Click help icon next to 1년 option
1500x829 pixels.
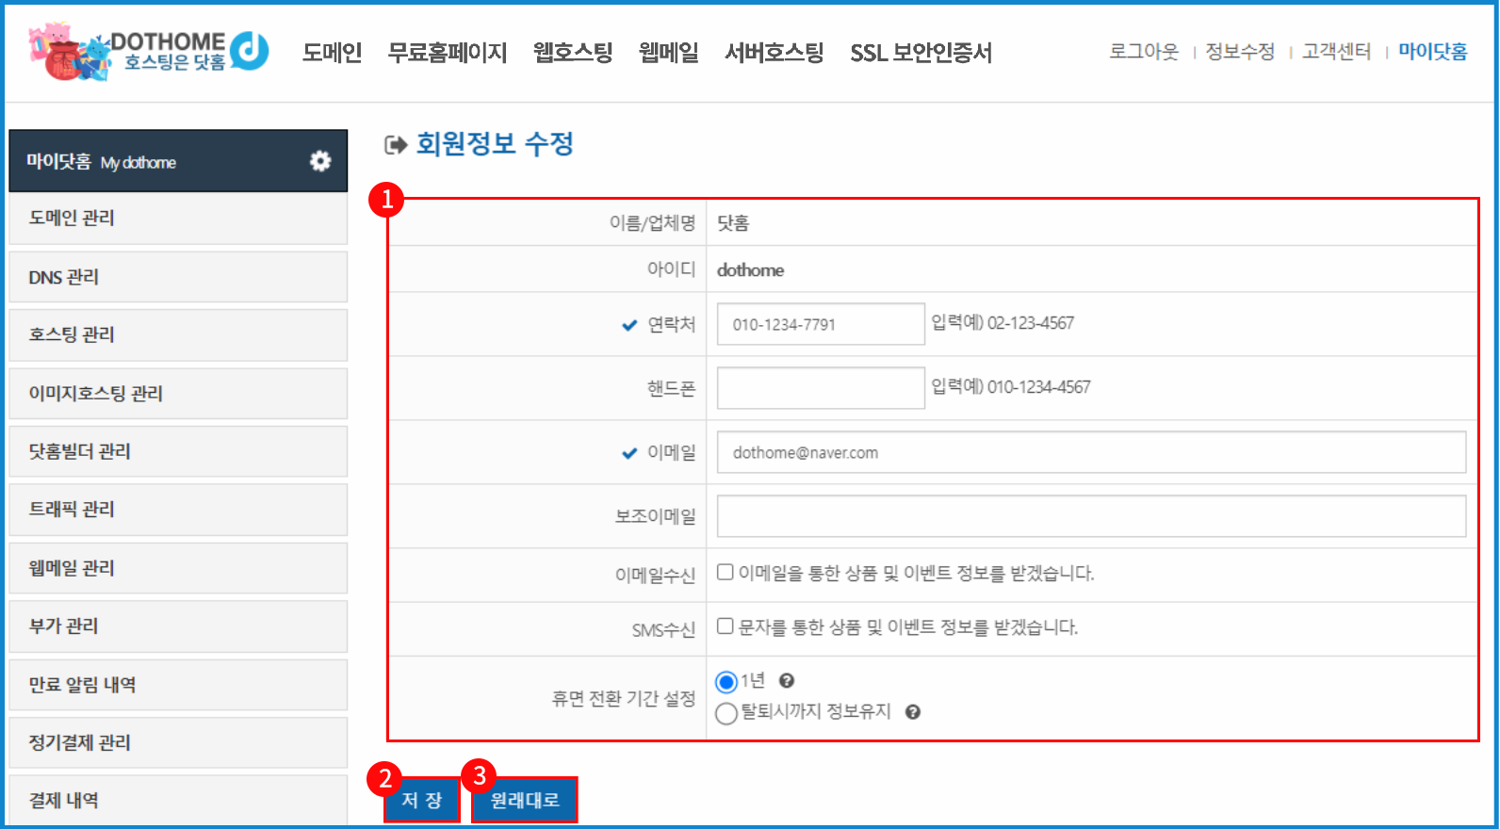[787, 681]
